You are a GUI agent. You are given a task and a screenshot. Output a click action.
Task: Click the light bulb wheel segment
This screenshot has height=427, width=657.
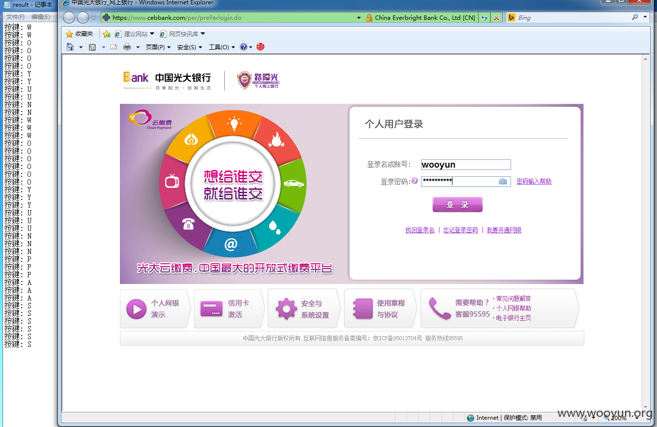(x=234, y=123)
